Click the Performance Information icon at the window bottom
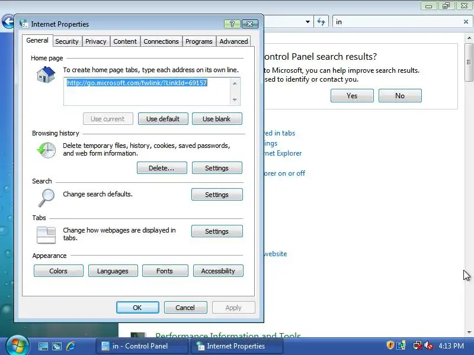The image size is (474, 355). click(138, 335)
